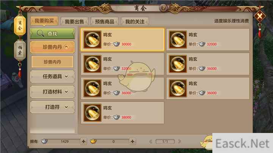Click the green 查找 search button
The width and height of the screenshot is (273, 153).
click(52, 33)
